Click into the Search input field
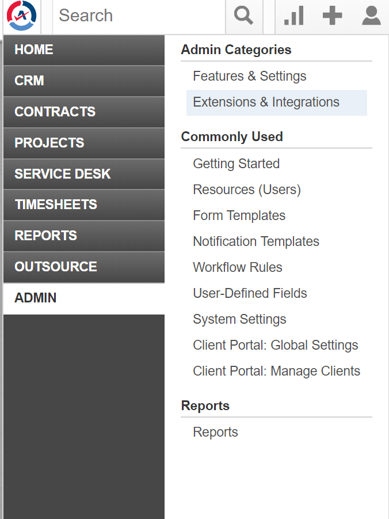 (139, 16)
